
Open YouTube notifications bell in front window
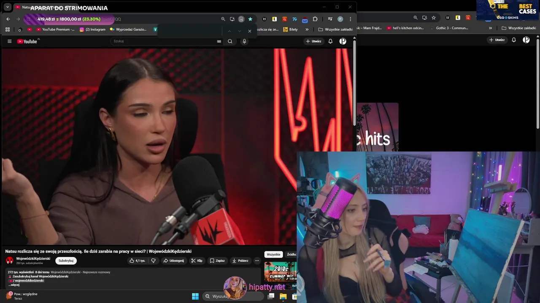tap(330, 41)
